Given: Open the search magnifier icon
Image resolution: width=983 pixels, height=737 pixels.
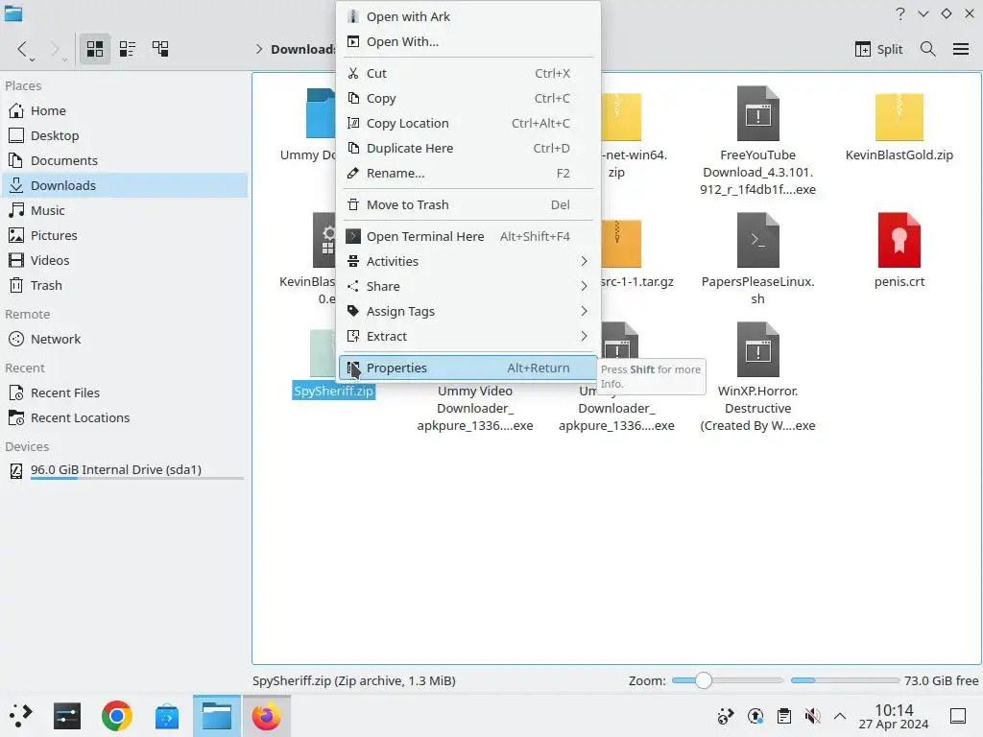Looking at the screenshot, I should pos(928,49).
